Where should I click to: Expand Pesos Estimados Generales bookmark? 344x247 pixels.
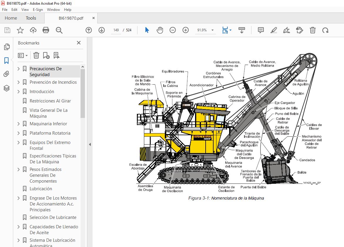[x=19, y=169]
